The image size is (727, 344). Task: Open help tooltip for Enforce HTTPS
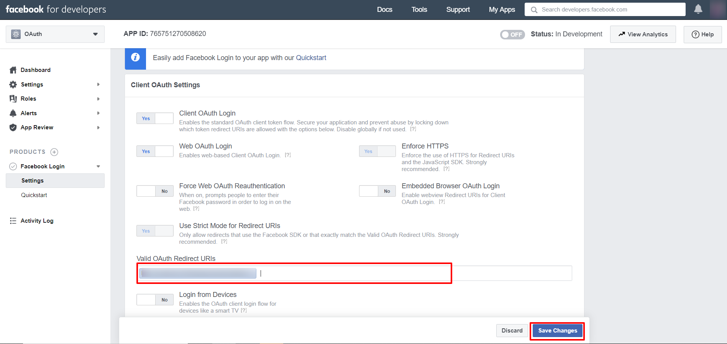click(x=446, y=169)
